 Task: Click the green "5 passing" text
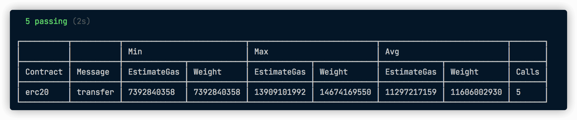click(46, 21)
